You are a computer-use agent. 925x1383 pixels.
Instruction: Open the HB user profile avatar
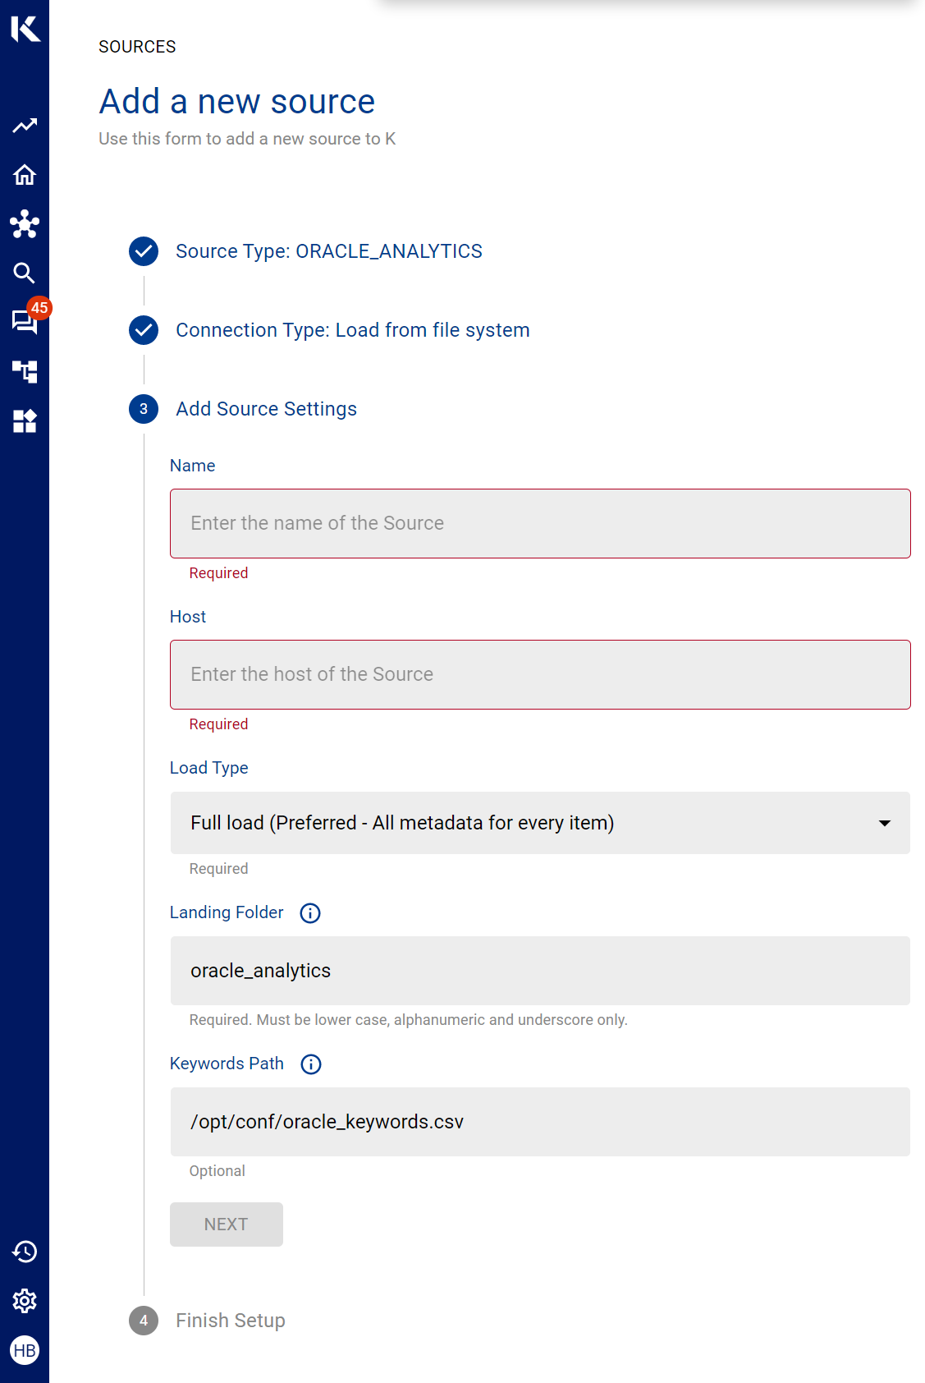(25, 1350)
